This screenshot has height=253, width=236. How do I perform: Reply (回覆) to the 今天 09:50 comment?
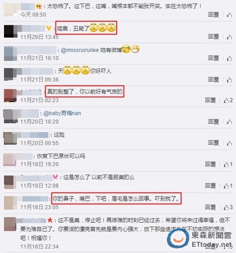pyautogui.click(x=214, y=15)
